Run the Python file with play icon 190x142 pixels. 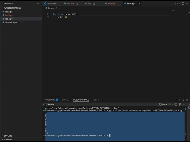pyautogui.click(x=176, y=4)
